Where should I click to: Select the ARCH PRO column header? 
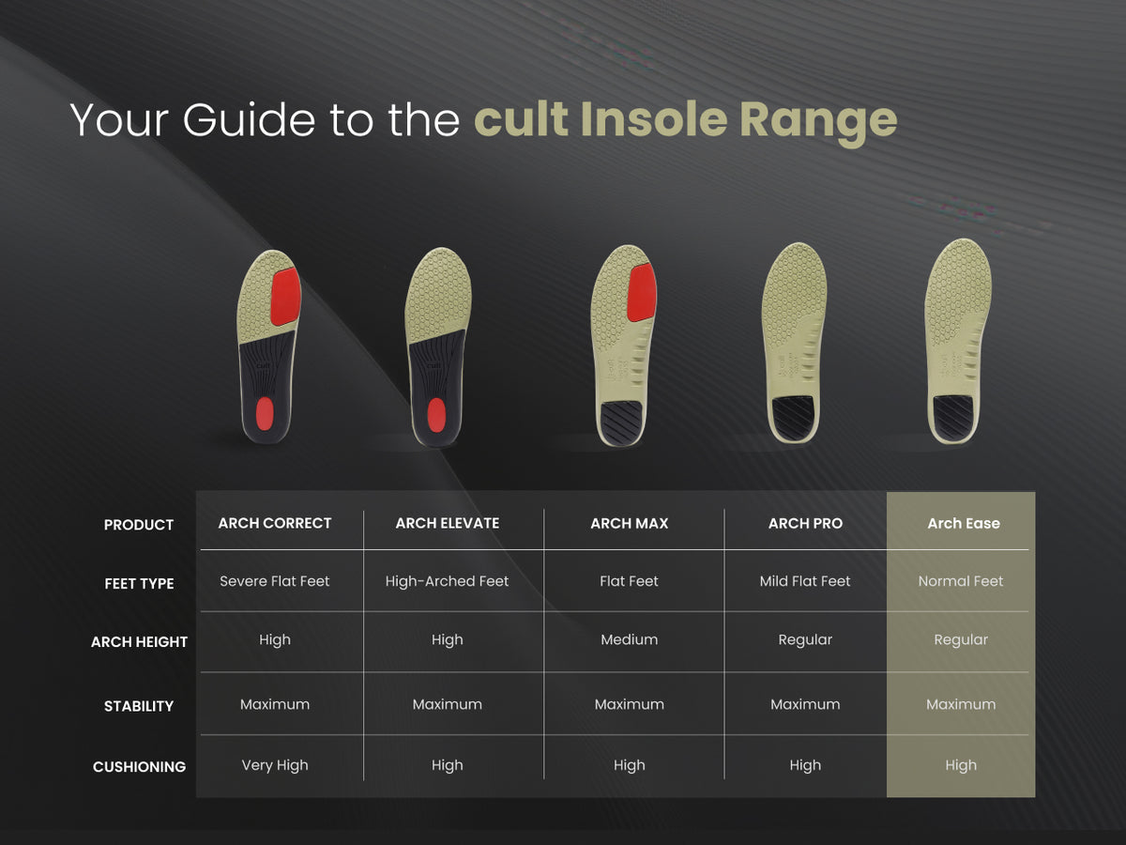click(x=805, y=523)
